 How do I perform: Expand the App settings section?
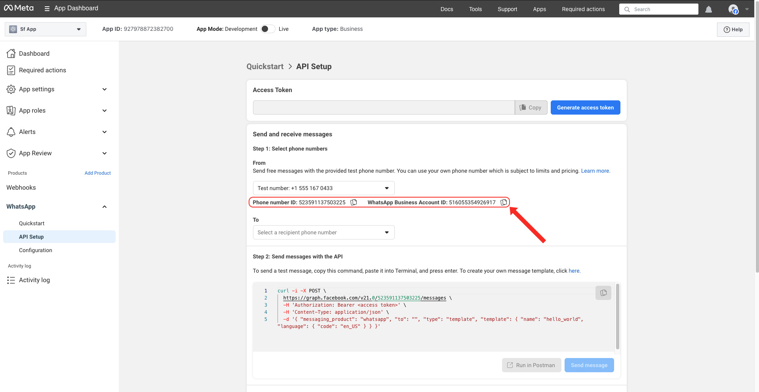(105, 89)
